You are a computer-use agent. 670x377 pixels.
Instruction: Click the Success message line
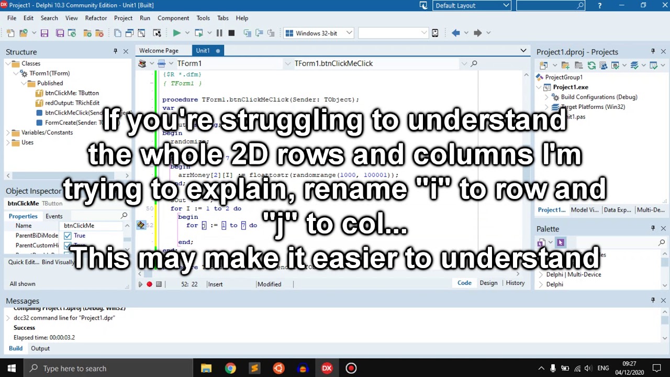click(x=24, y=327)
